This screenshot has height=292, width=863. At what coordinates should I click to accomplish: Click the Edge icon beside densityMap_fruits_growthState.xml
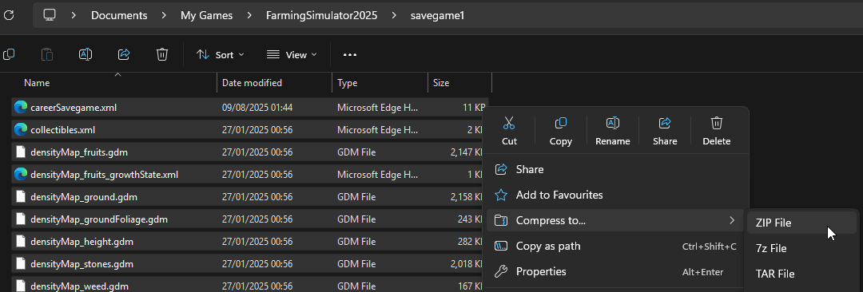click(21, 175)
